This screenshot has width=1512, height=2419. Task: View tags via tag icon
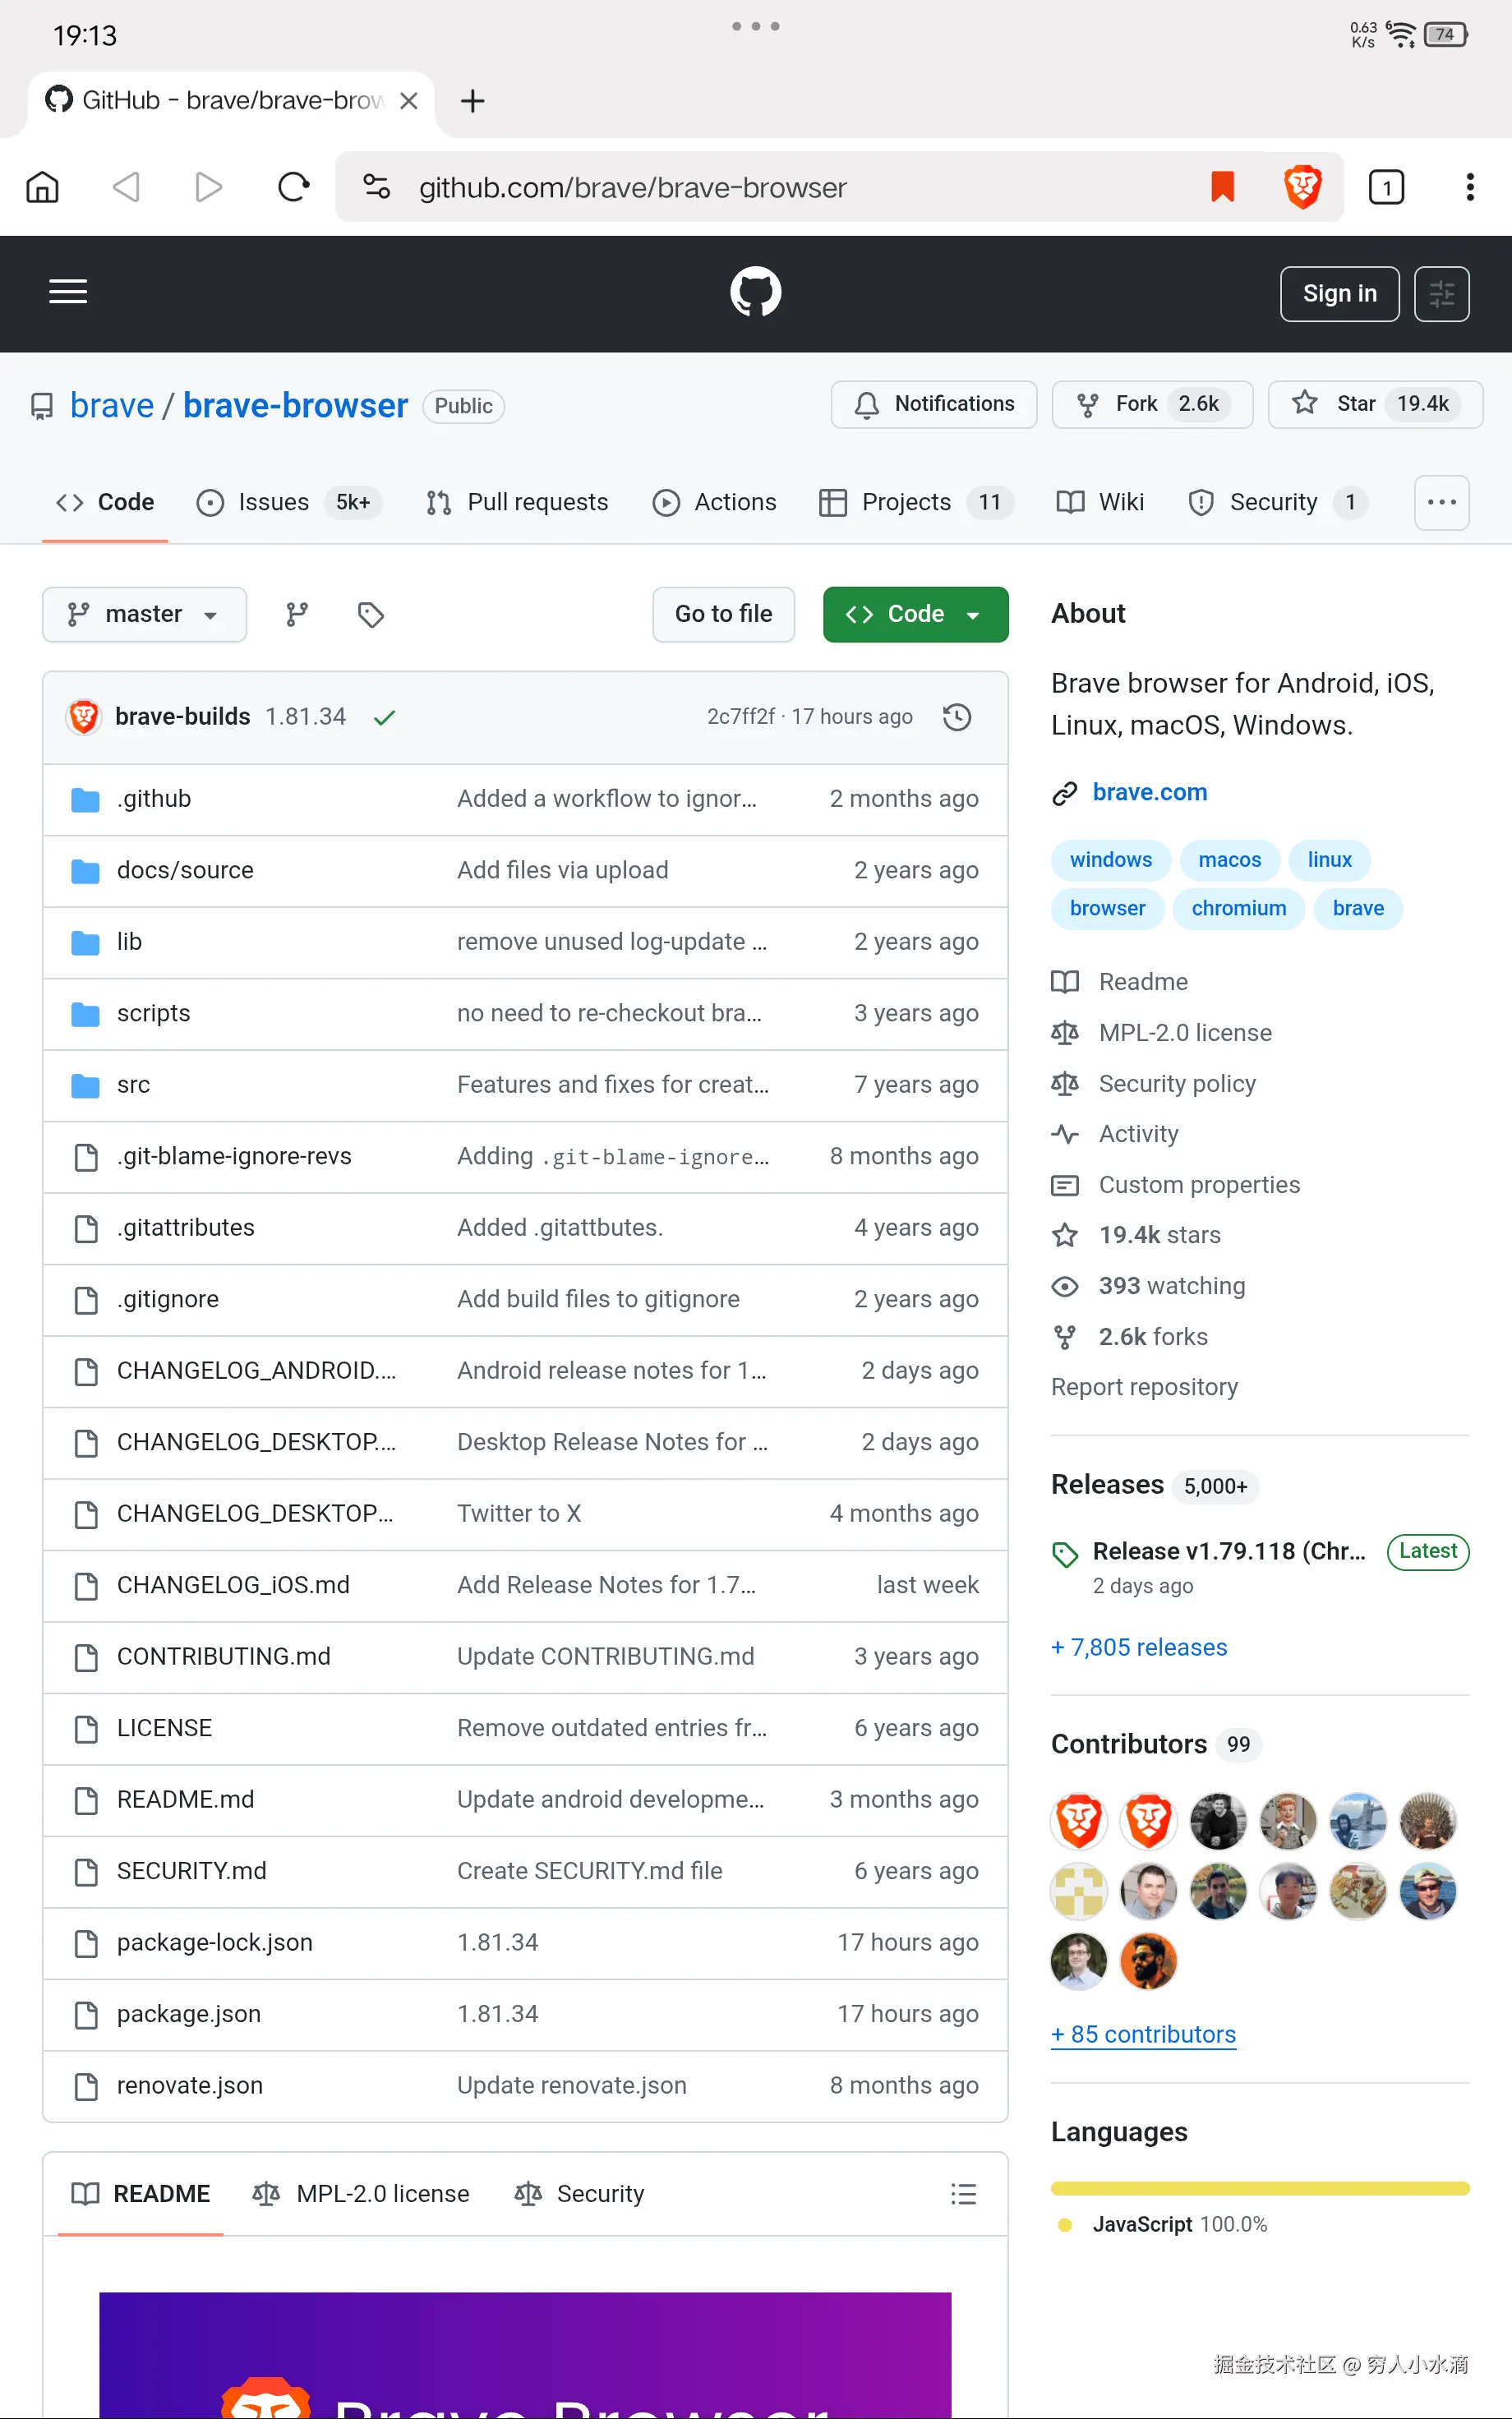(371, 614)
